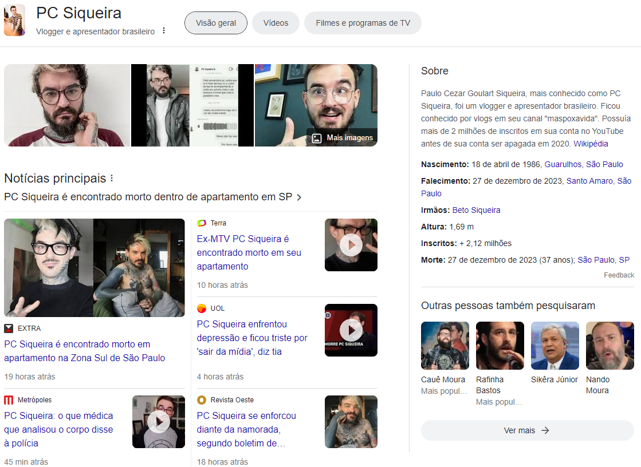Click the 4 horas atrás timestamp
Screen dimensions: 641x467
tap(221, 377)
